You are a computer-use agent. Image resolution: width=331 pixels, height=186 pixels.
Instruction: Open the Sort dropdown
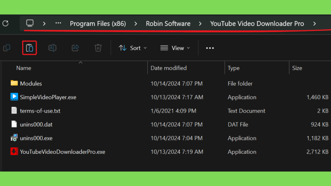(x=133, y=48)
